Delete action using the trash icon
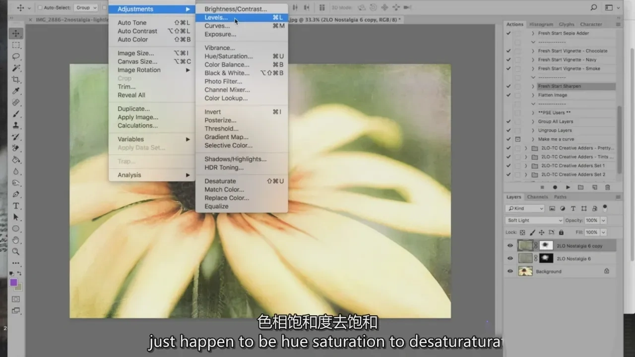This screenshot has width=635, height=357. tap(607, 187)
